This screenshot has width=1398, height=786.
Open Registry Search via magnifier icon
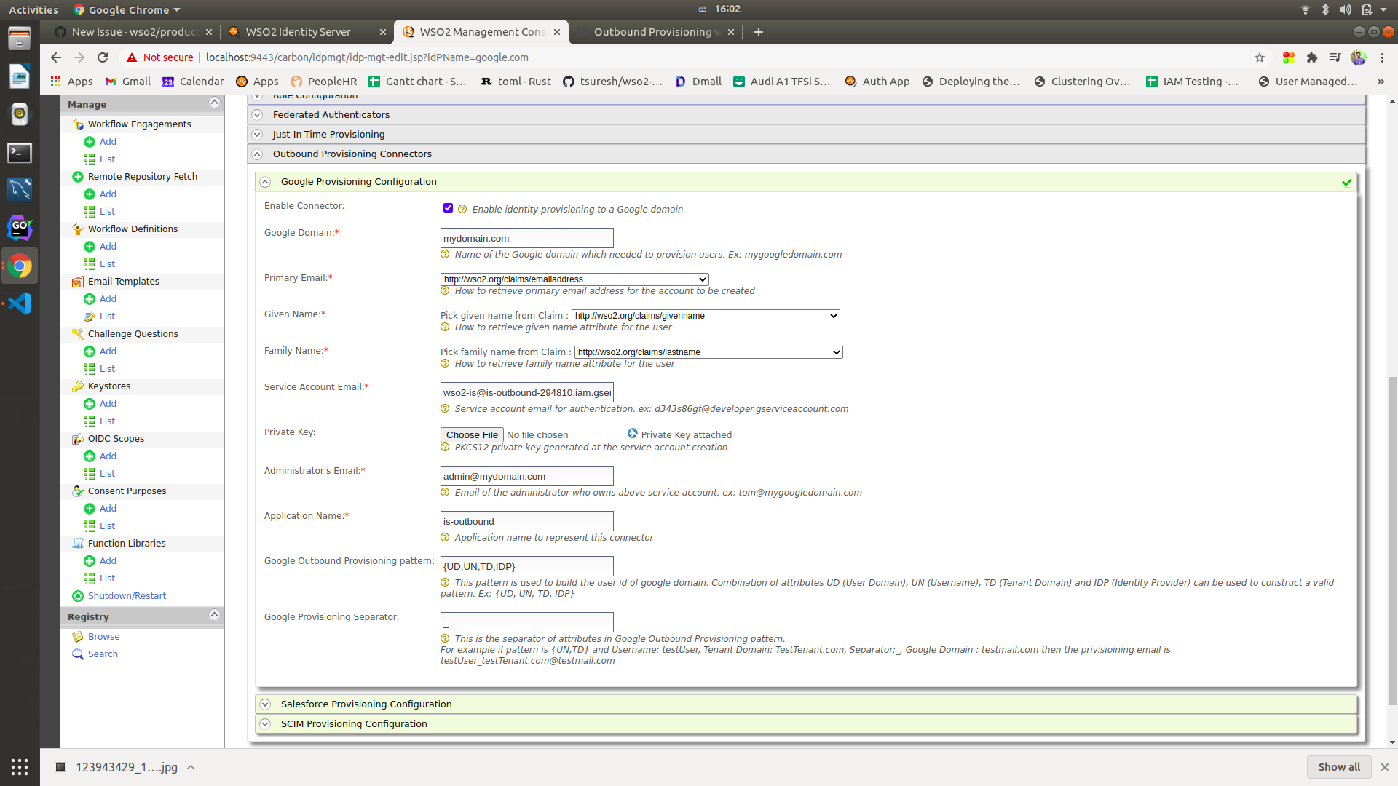[x=77, y=654]
